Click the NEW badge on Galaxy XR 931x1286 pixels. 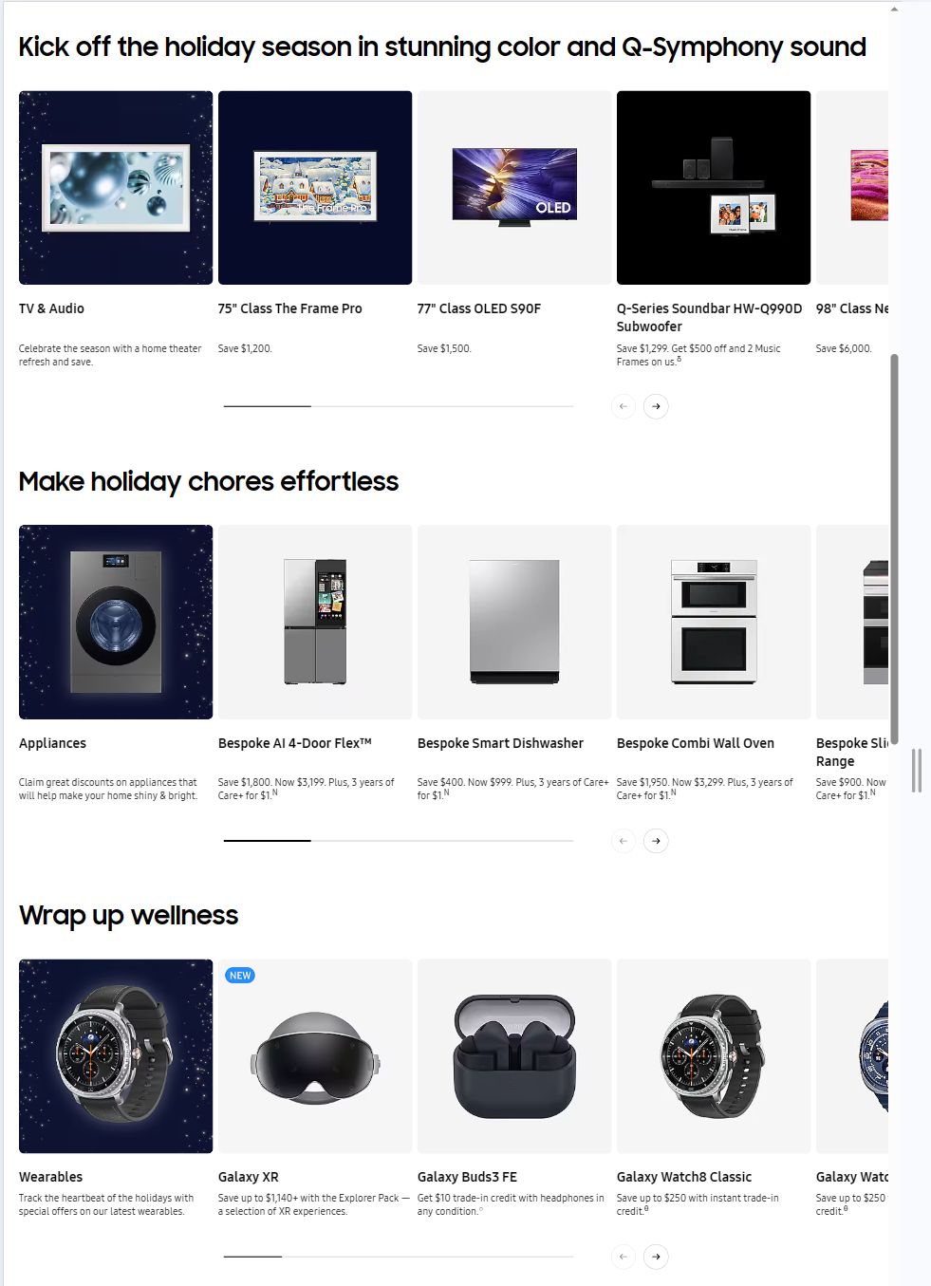(240, 976)
